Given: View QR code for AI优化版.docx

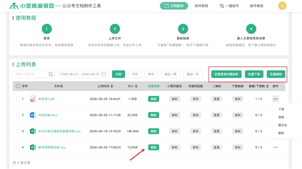Looking at the screenshot, I should point(217,115).
